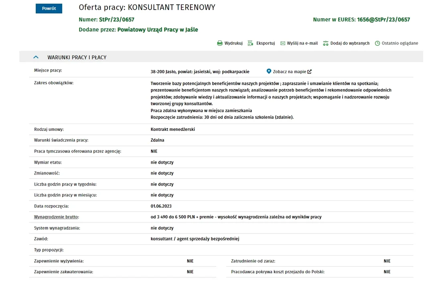
Task: Click the Praca zdalna wykonywana w miejscu zamieszkania line
Action: click(201, 110)
